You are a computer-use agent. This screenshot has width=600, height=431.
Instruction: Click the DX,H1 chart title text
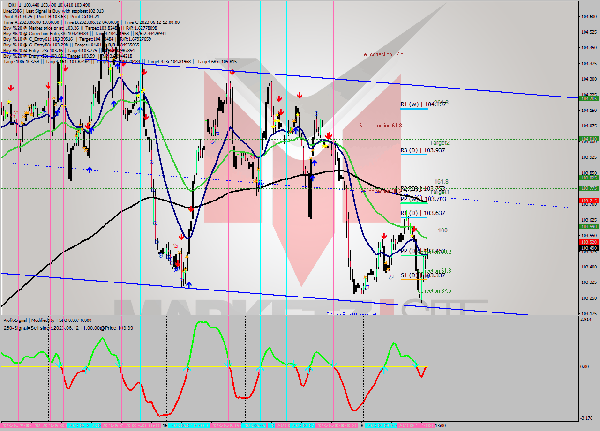coord(49,4)
